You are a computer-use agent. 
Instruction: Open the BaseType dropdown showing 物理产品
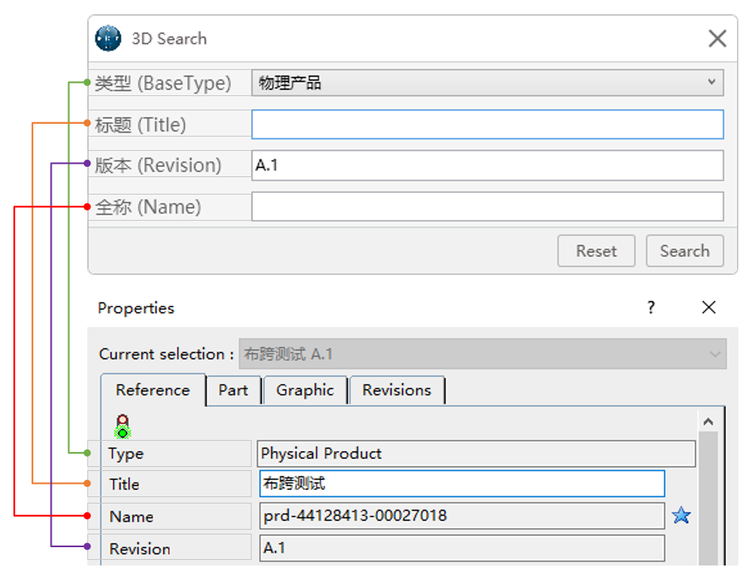click(487, 83)
